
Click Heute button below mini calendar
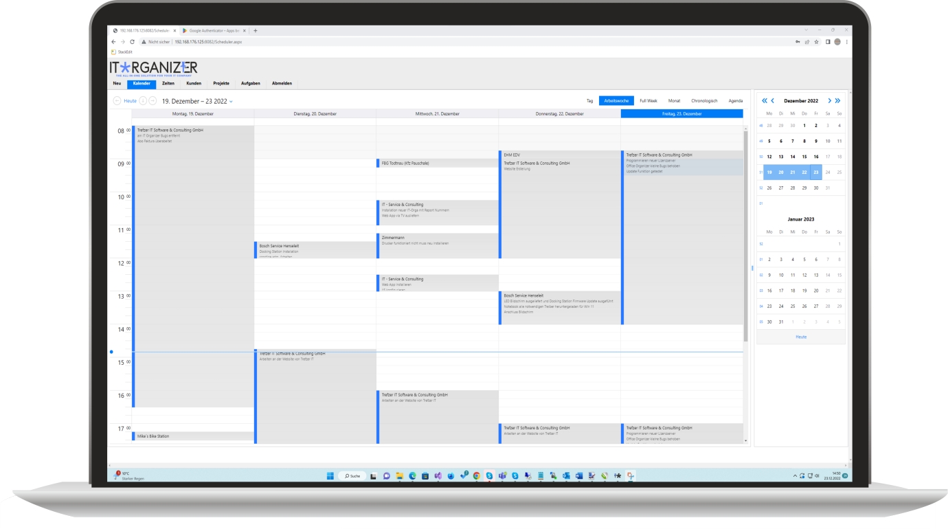click(801, 337)
